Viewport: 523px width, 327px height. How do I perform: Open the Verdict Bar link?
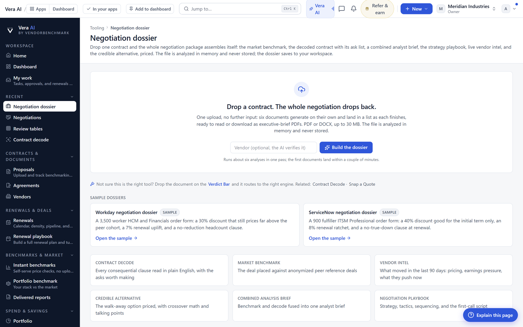click(x=219, y=184)
